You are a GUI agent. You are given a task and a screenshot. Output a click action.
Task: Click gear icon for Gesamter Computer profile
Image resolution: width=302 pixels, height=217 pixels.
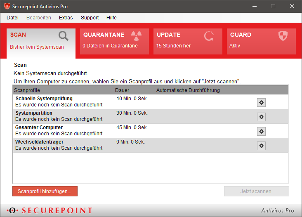pyautogui.click(x=261, y=131)
